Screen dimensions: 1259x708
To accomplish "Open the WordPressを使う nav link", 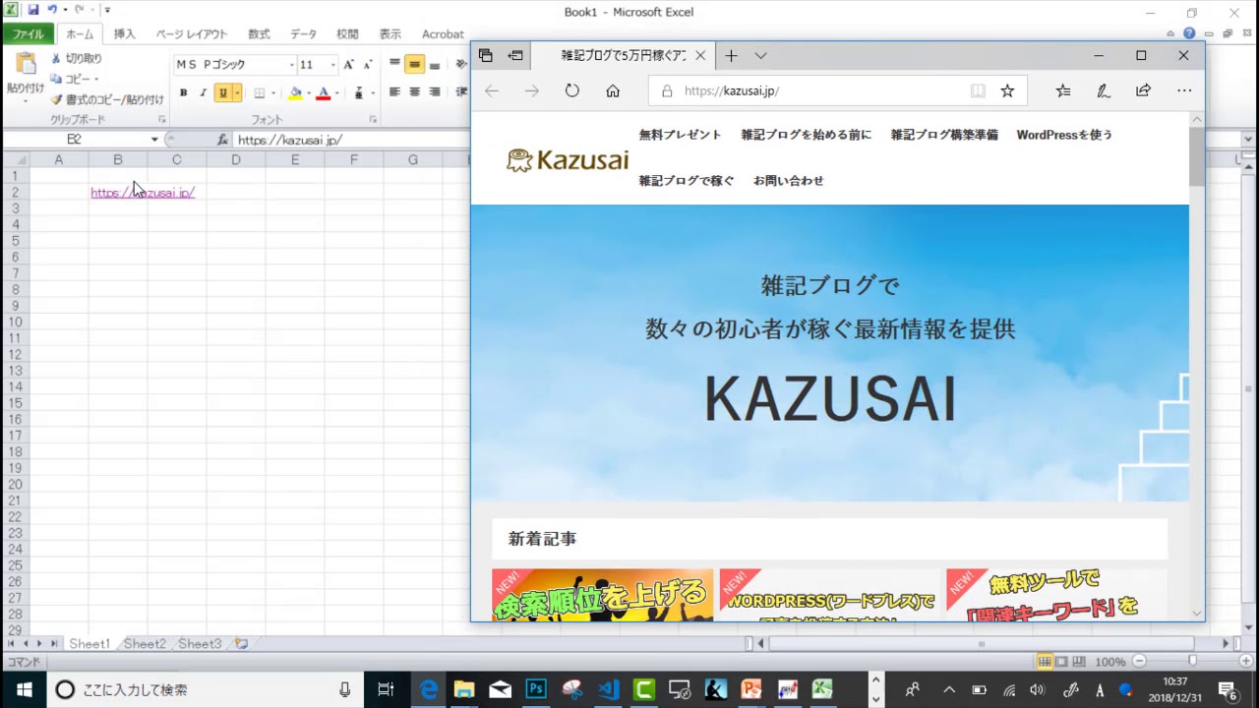I will (x=1064, y=135).
